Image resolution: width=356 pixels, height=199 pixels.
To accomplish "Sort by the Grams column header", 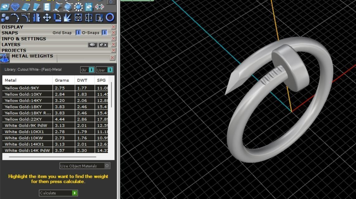I will [x=64, y=80].
